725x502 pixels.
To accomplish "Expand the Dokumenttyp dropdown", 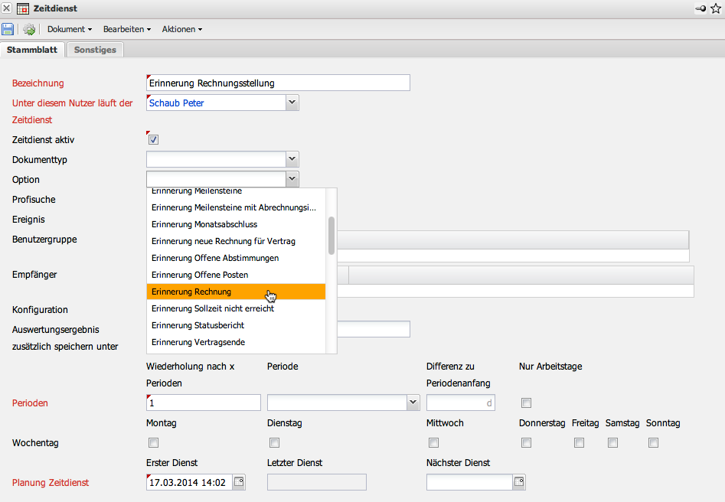I will coord(292,159).
